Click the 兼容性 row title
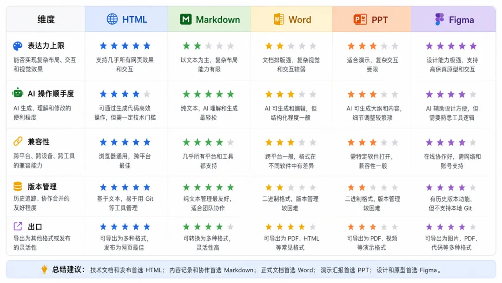This screenshot has width=502, height=283. tap(39, 141)
